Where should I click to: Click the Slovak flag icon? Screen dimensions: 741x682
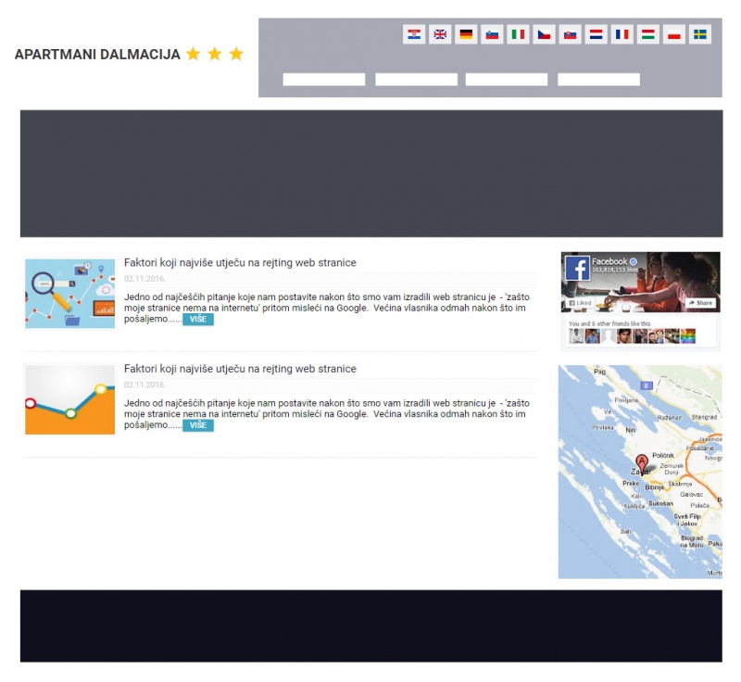coord(571,35)
